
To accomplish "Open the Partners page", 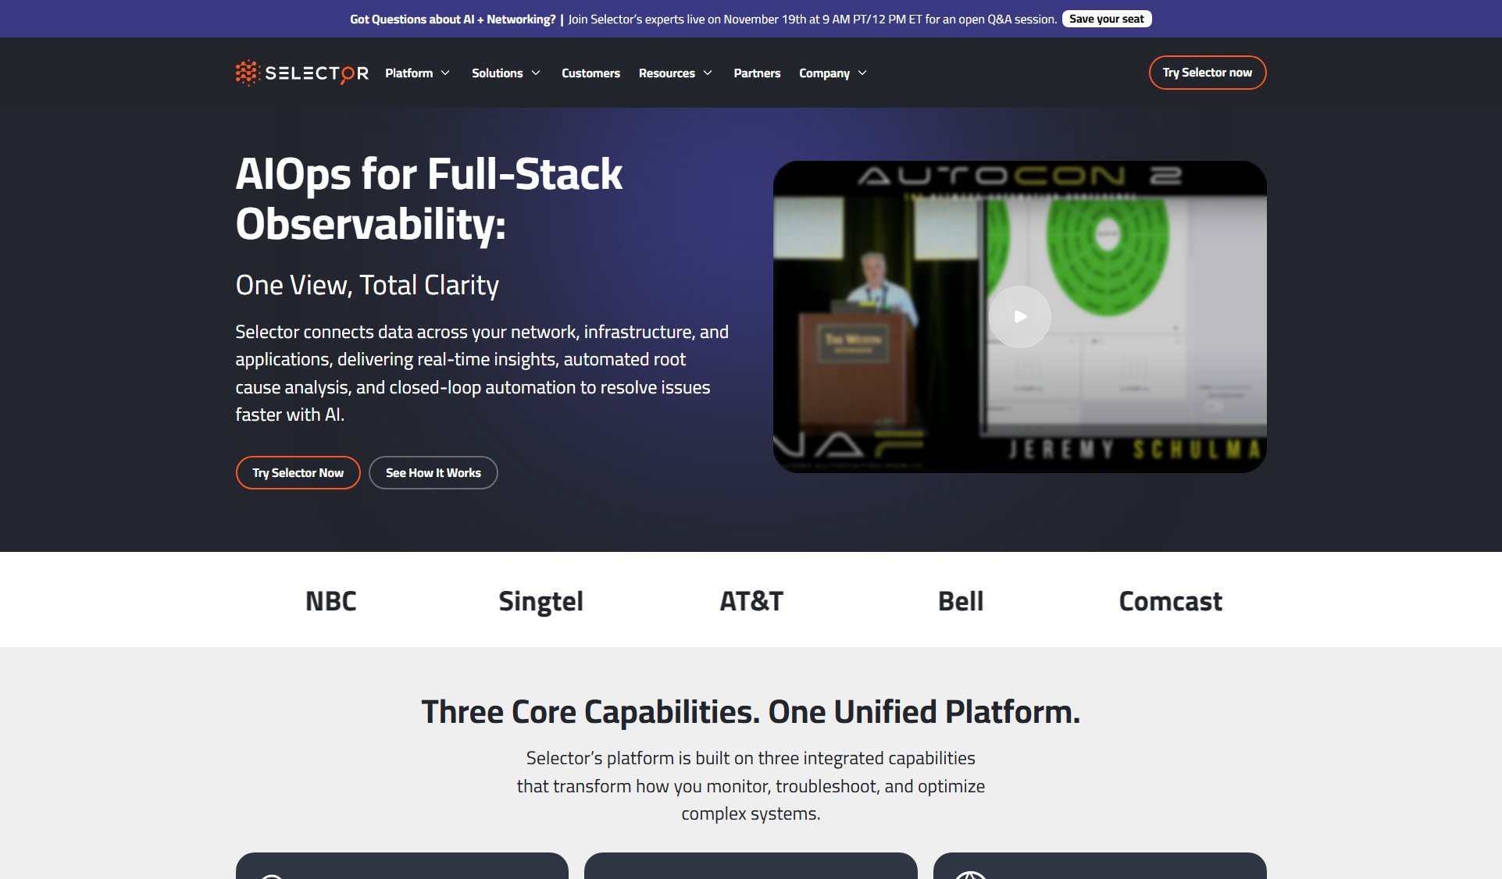I will 756,73.
